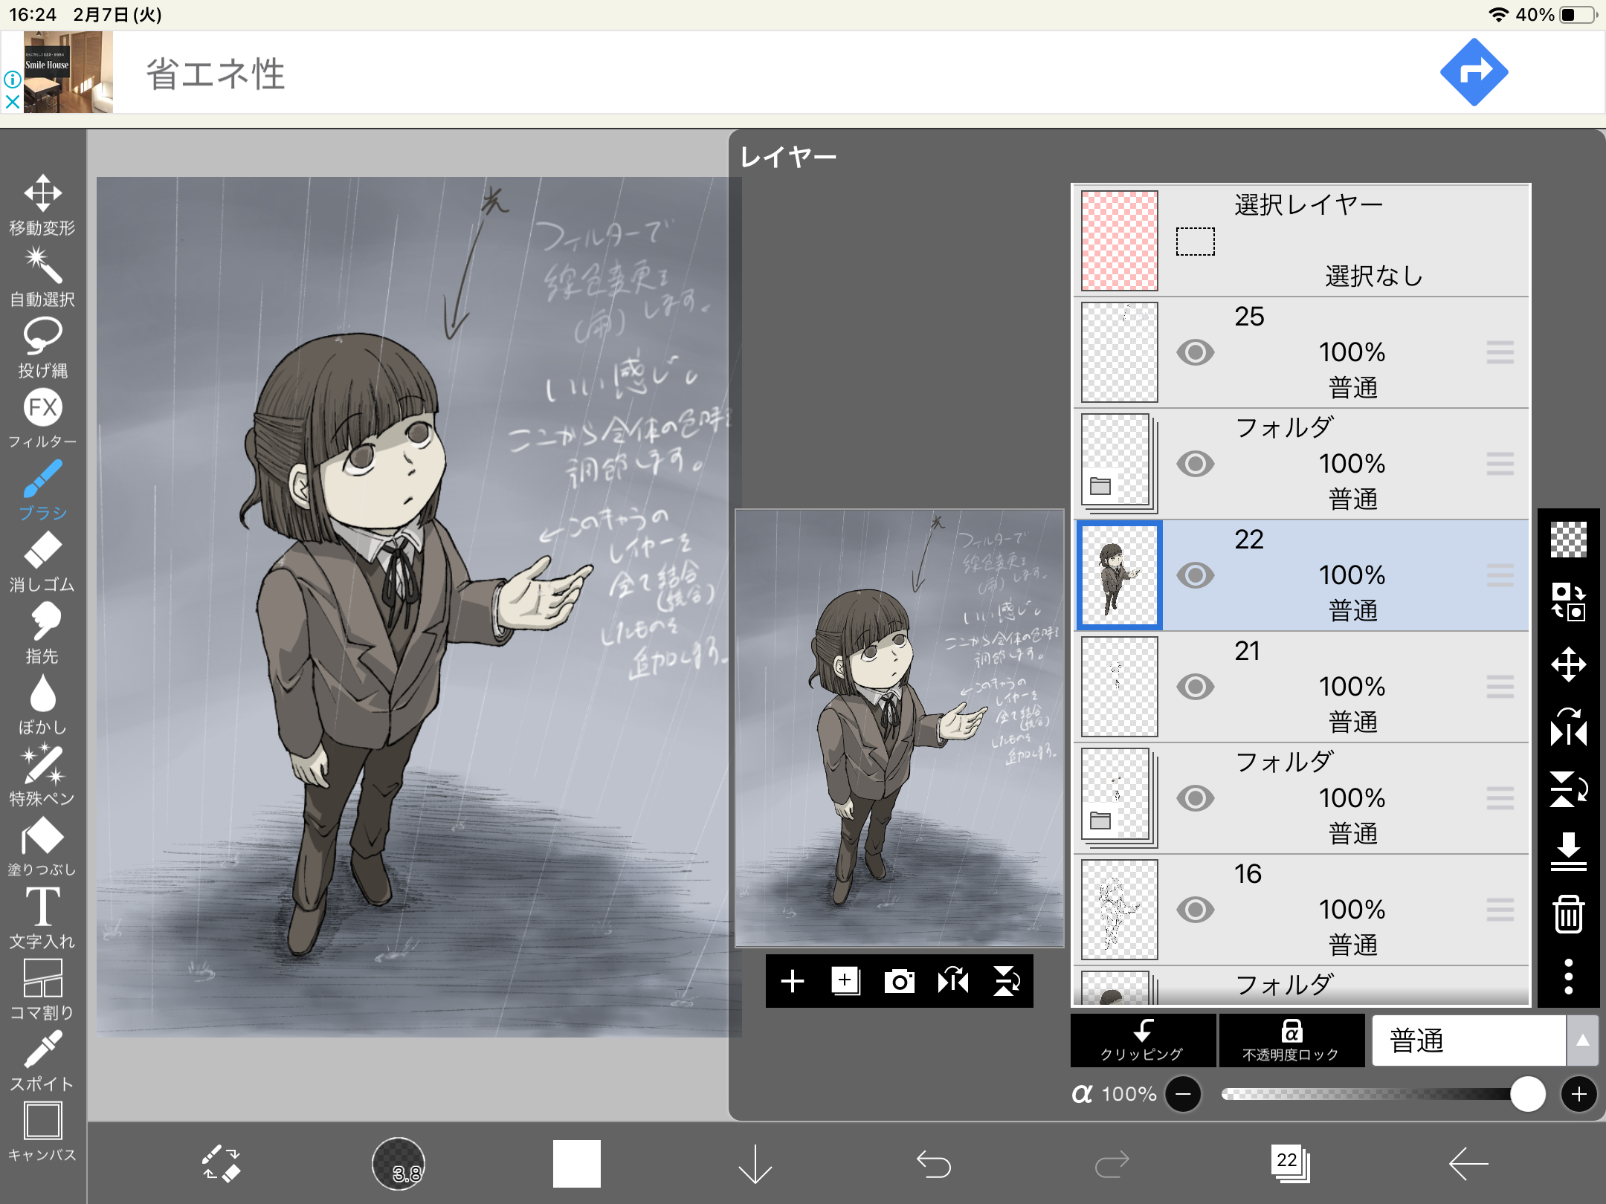Hide layer 16 with eye icon
The height and width of the screenshot is (1204, 1606).
(1195, 910)
